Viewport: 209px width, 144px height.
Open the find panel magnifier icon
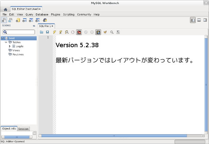tap(112, 32)
